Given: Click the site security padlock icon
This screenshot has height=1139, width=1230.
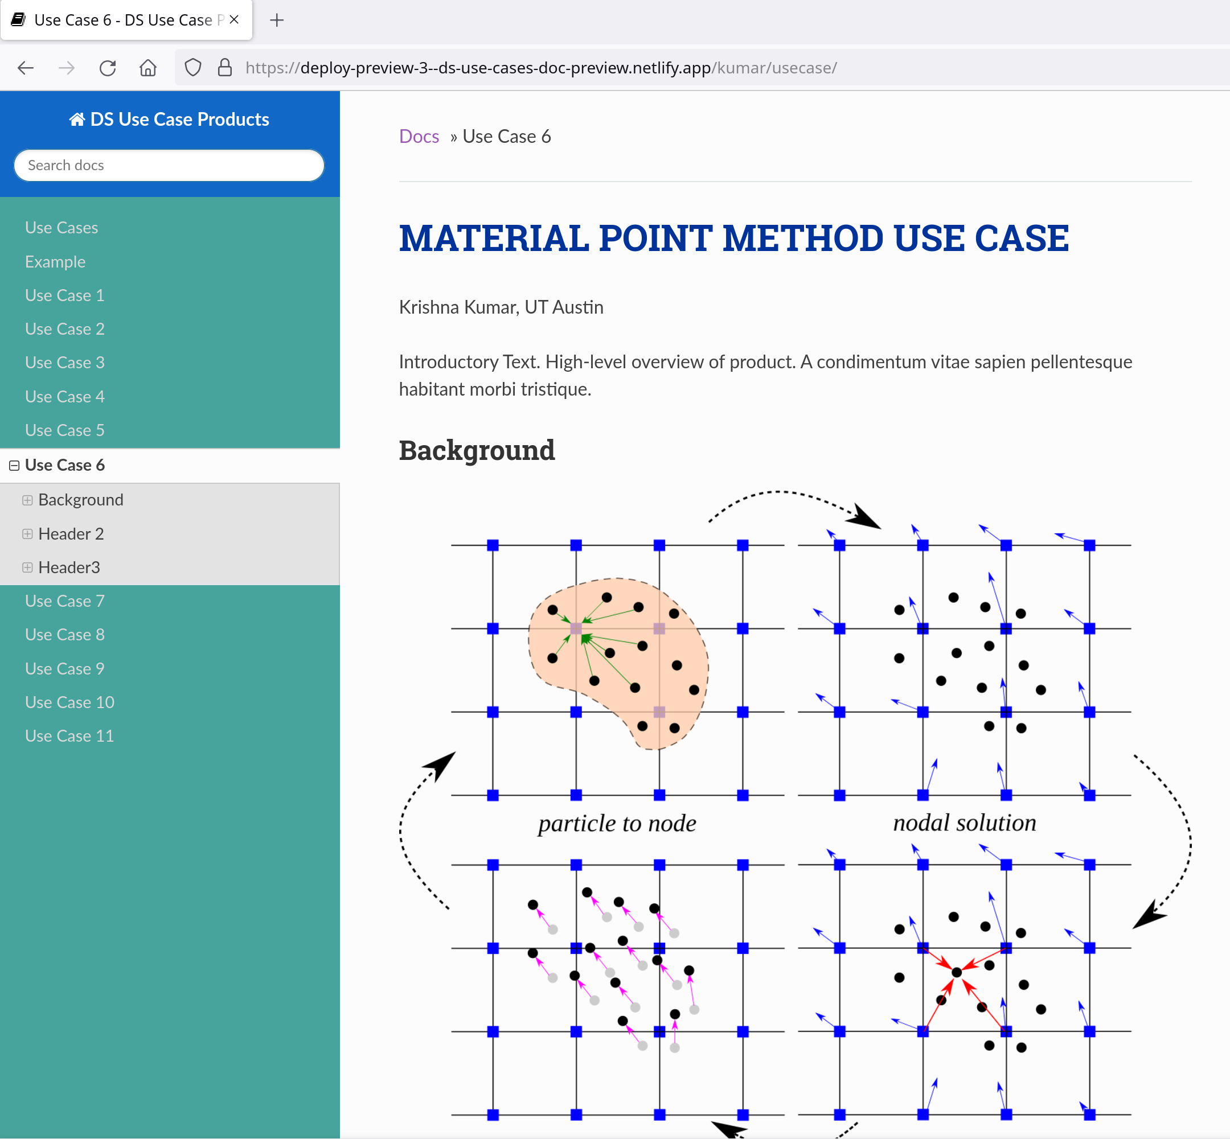Looking at the screenshot, I should [x=225, y=68].
